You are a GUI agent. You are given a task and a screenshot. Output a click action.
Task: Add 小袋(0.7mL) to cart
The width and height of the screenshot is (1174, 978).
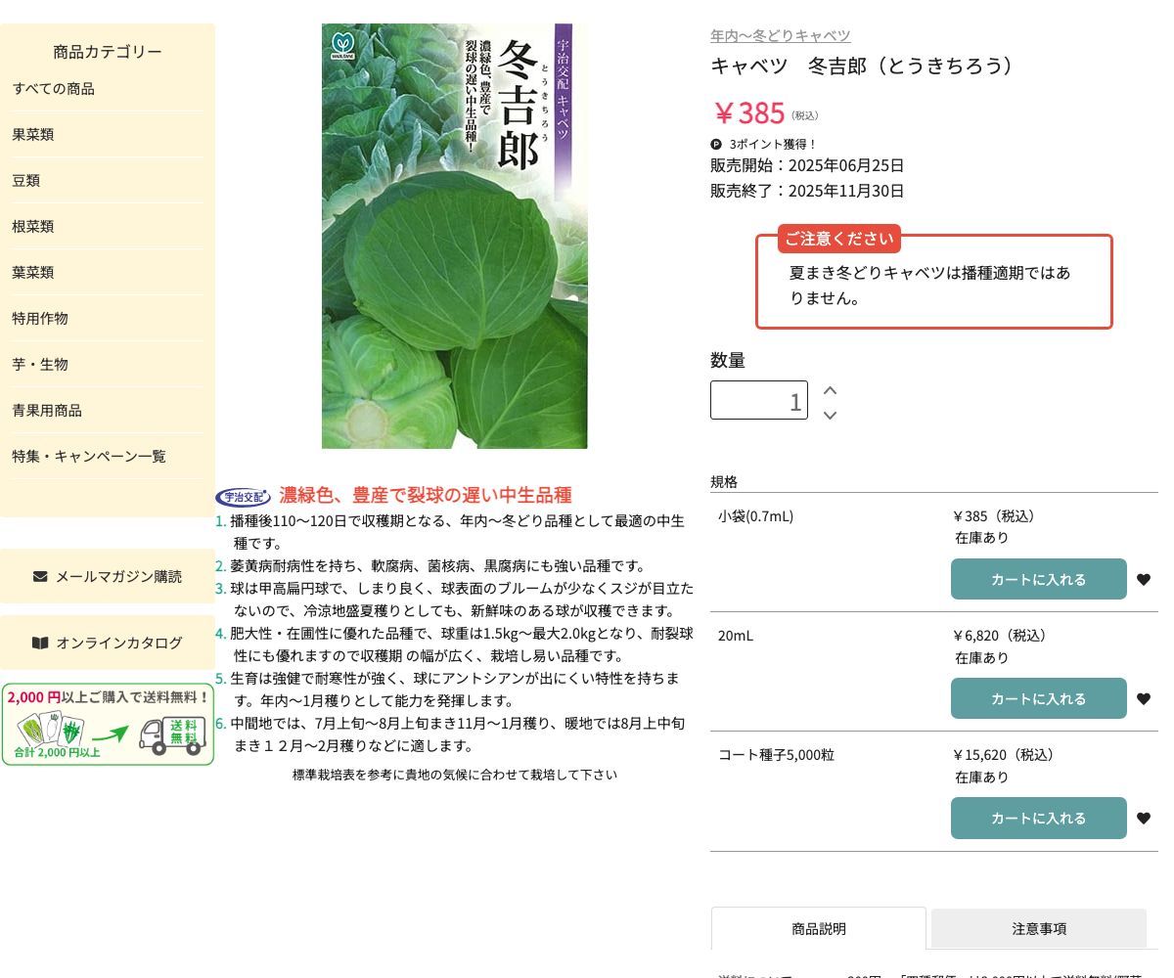[x=1038, y=580]
